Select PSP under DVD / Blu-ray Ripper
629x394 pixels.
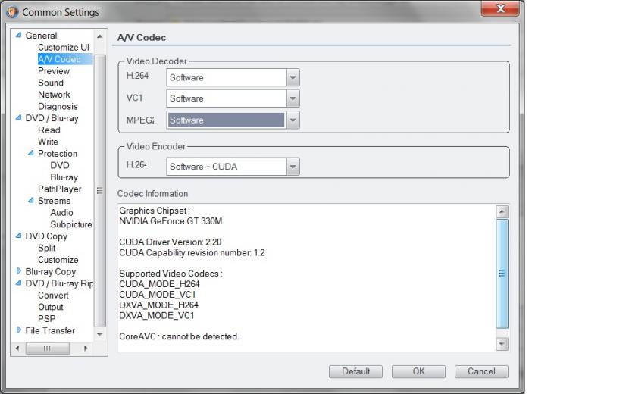click(46, 318)
